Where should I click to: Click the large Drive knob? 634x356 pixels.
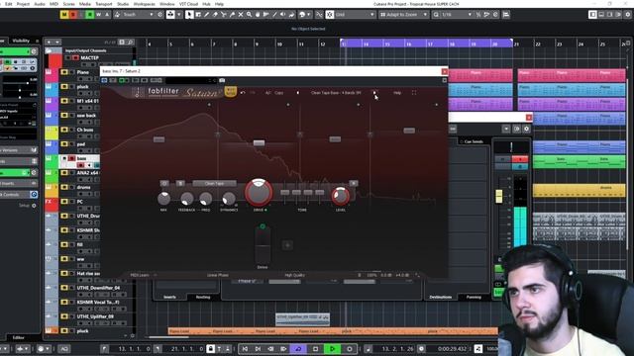click(259, 193)
